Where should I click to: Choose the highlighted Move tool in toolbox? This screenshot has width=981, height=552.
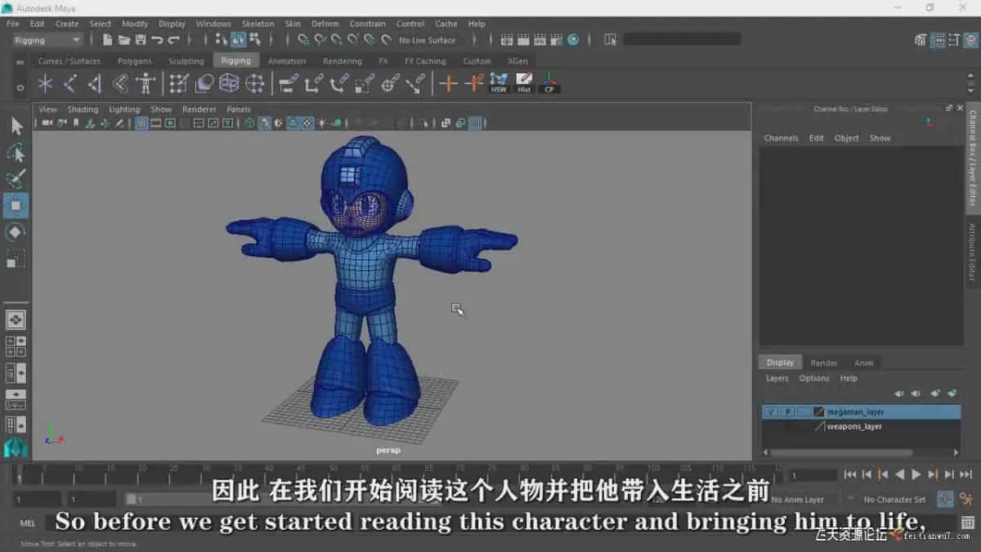pyautogui.click(x=16, y=206)
